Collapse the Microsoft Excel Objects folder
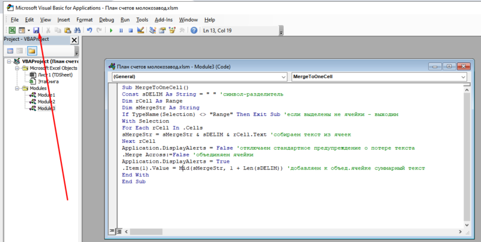The height and width of the screenshot is (242, 481). (17, 68)
